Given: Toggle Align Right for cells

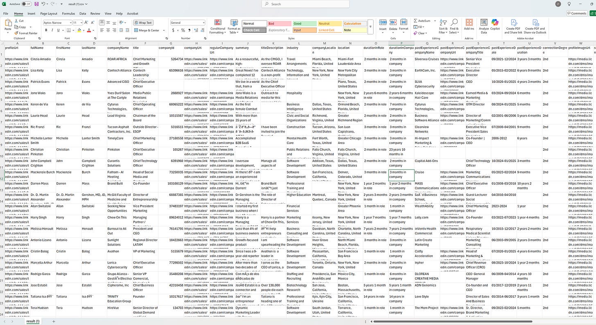Looking at the screenshot, I should (114, 30).
